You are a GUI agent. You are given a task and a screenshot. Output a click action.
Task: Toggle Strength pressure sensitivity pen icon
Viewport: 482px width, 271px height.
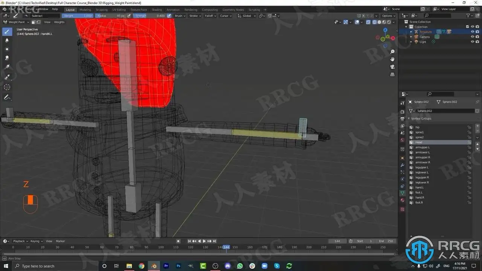click(169, 16)
